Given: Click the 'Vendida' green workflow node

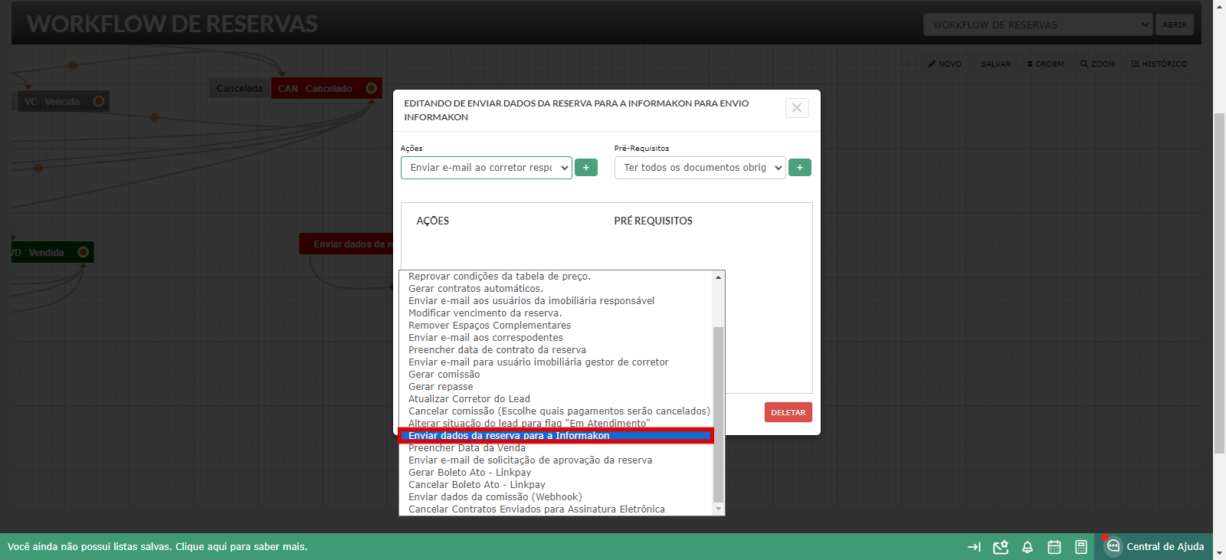Looking at the screenshot, I should [x=52, y=252].
